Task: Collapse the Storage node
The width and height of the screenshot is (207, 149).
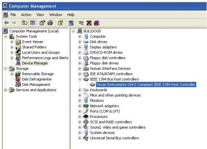Action: 6,69
